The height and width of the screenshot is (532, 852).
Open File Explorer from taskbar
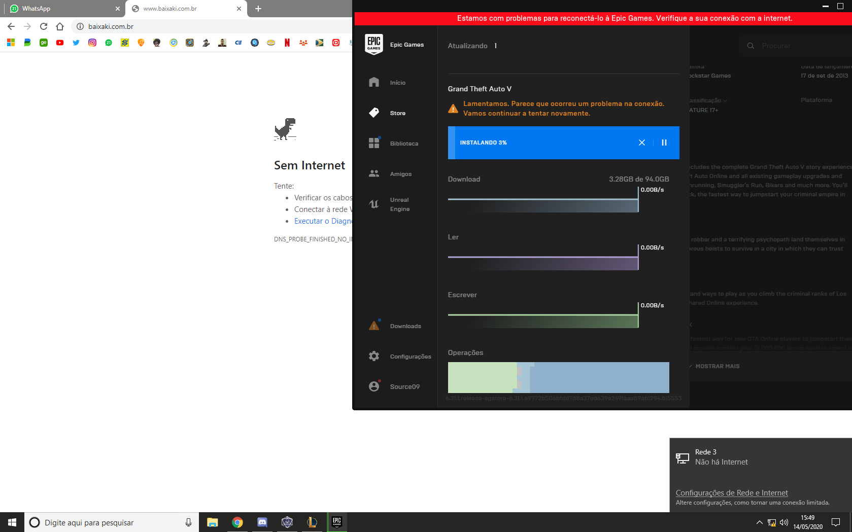pos(213,522)
